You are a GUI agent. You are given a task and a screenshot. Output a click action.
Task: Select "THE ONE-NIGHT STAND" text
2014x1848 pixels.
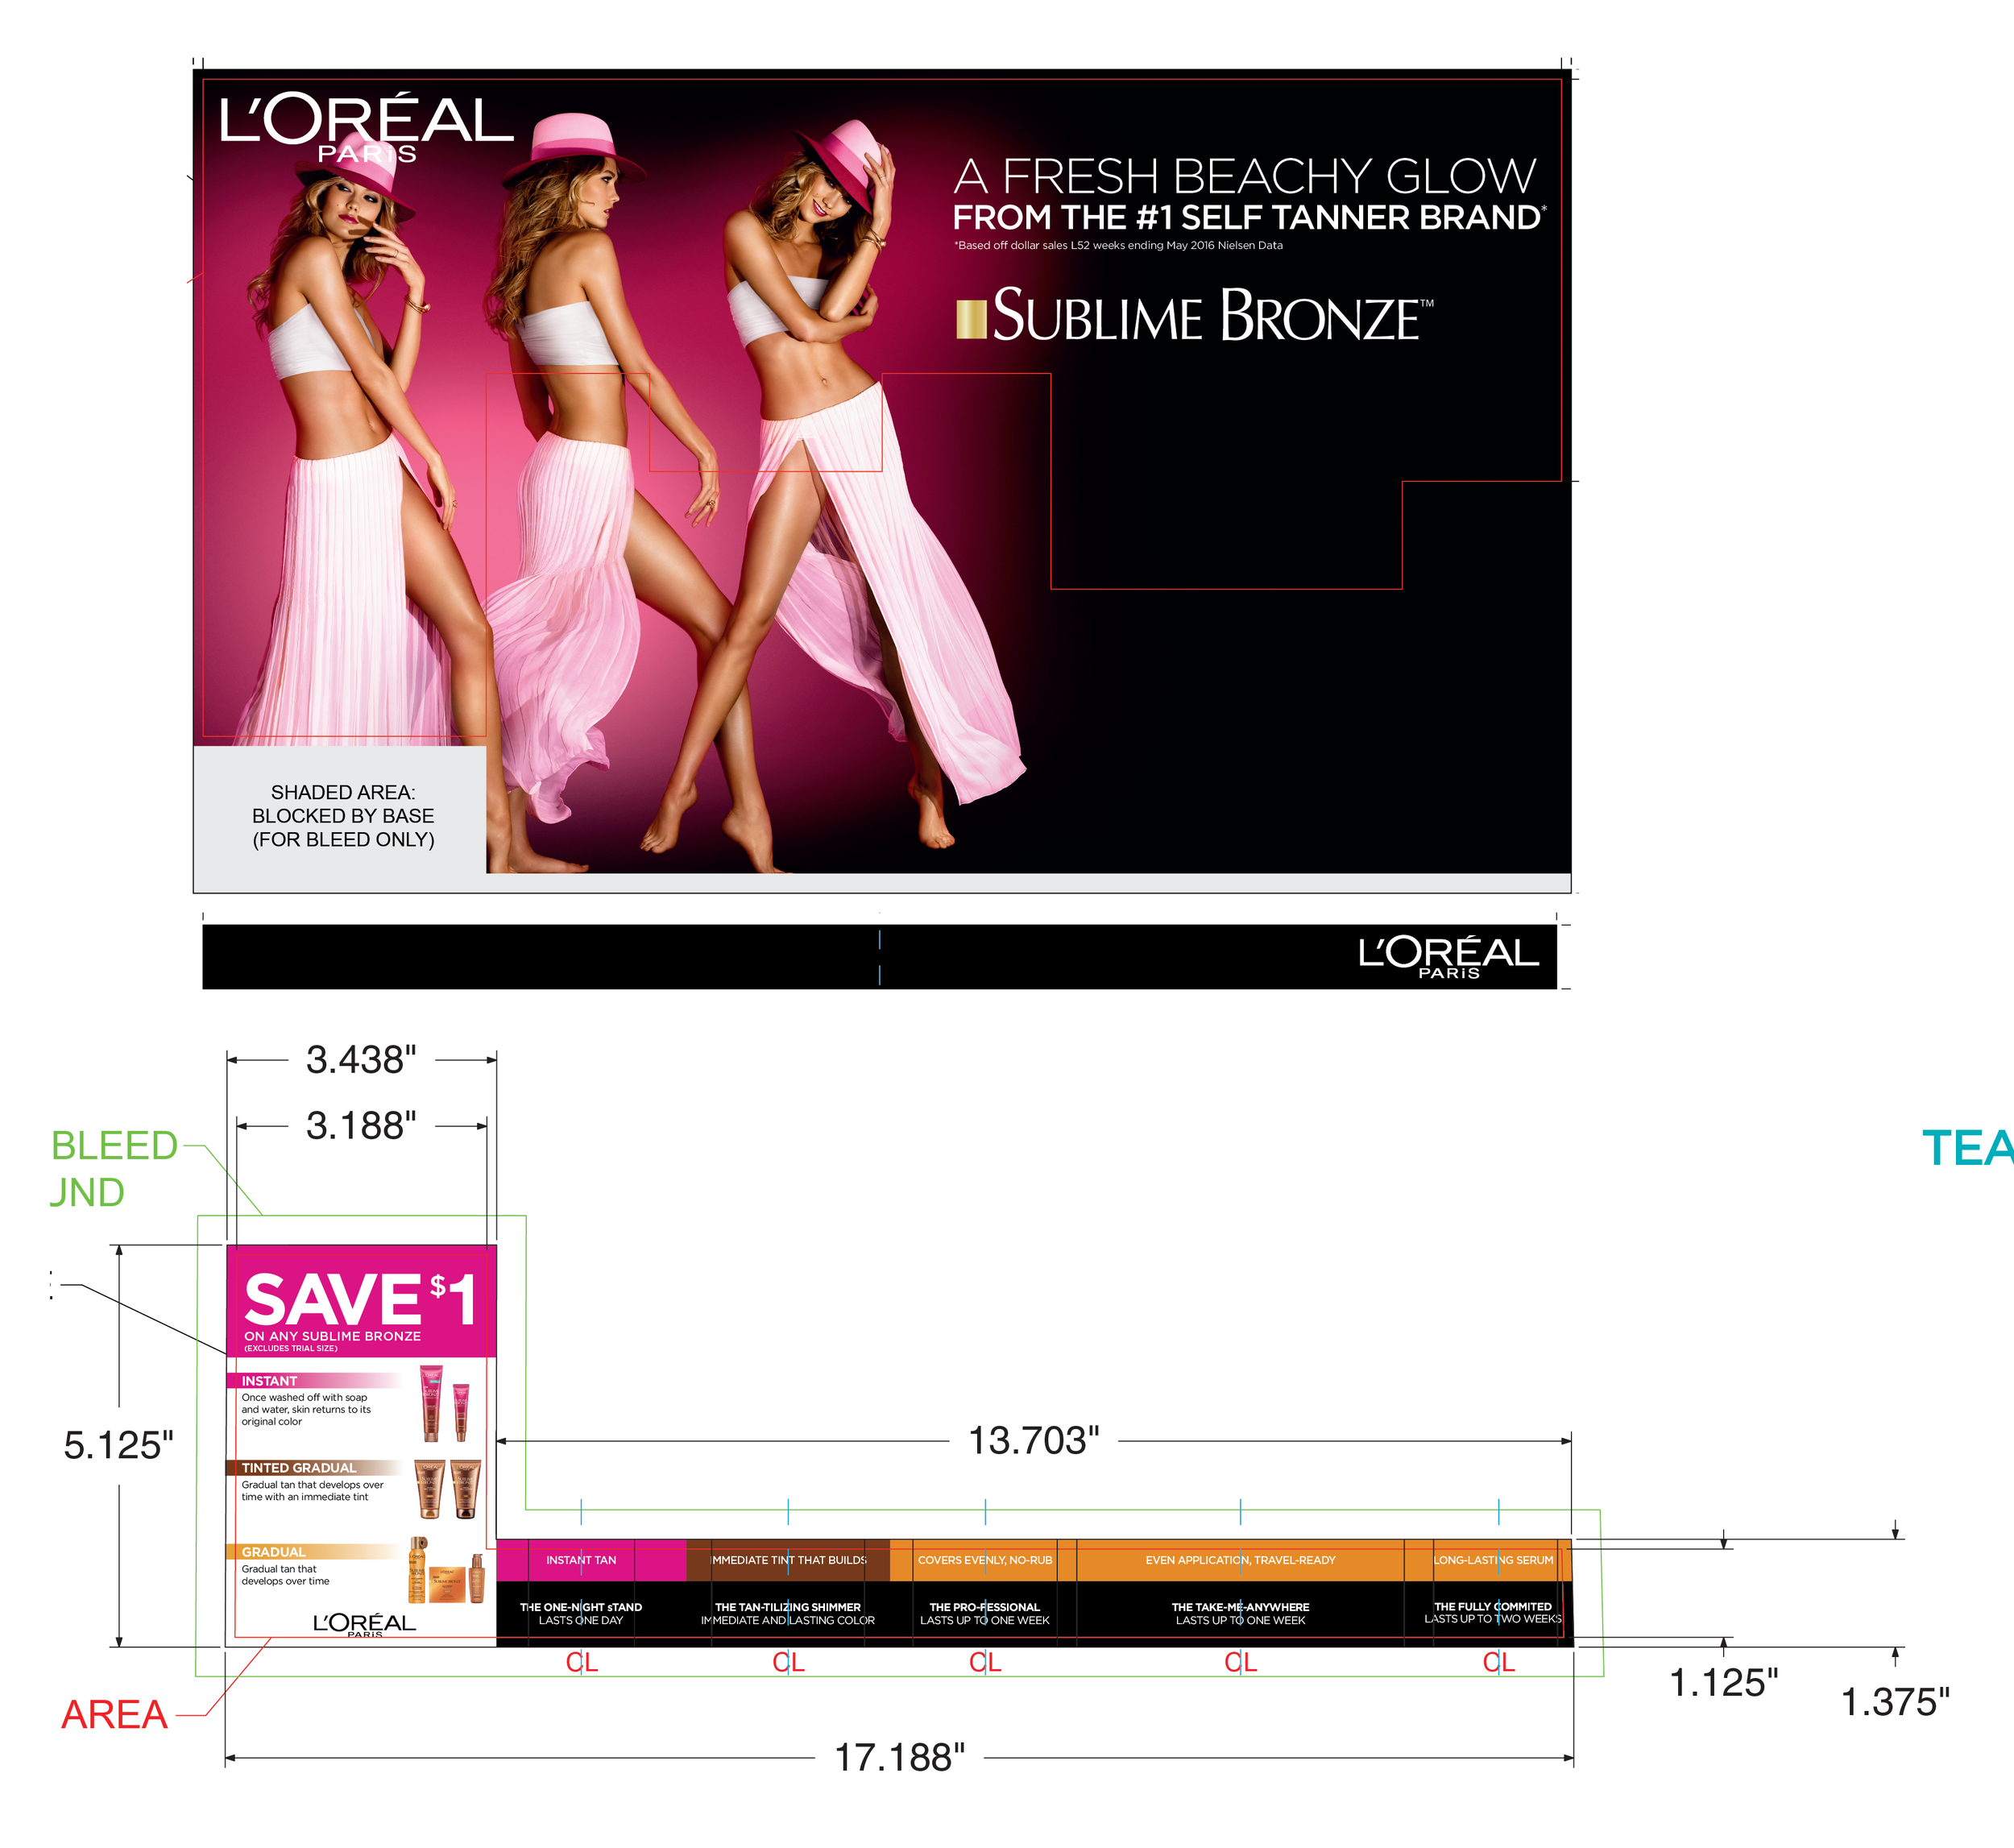click(x=581, y=1607)
